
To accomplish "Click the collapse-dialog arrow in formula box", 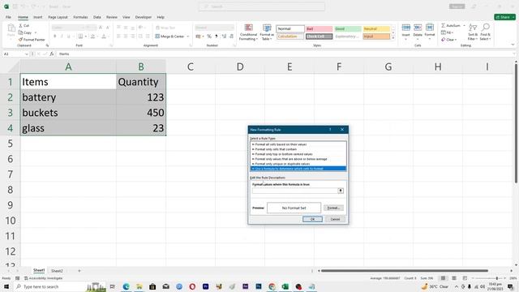I will (341, 191).
